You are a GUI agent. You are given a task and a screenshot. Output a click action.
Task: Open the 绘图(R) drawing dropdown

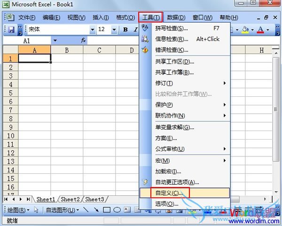18,210
